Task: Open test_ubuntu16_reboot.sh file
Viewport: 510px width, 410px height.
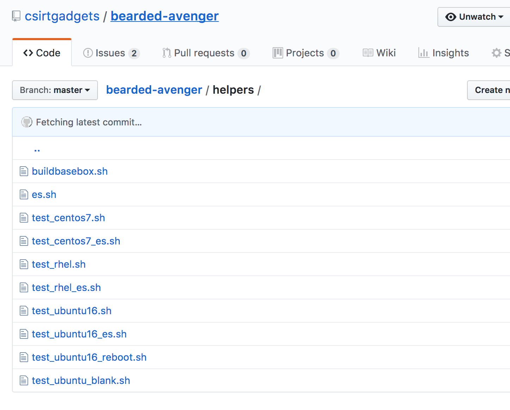Action: pos(89,357)
